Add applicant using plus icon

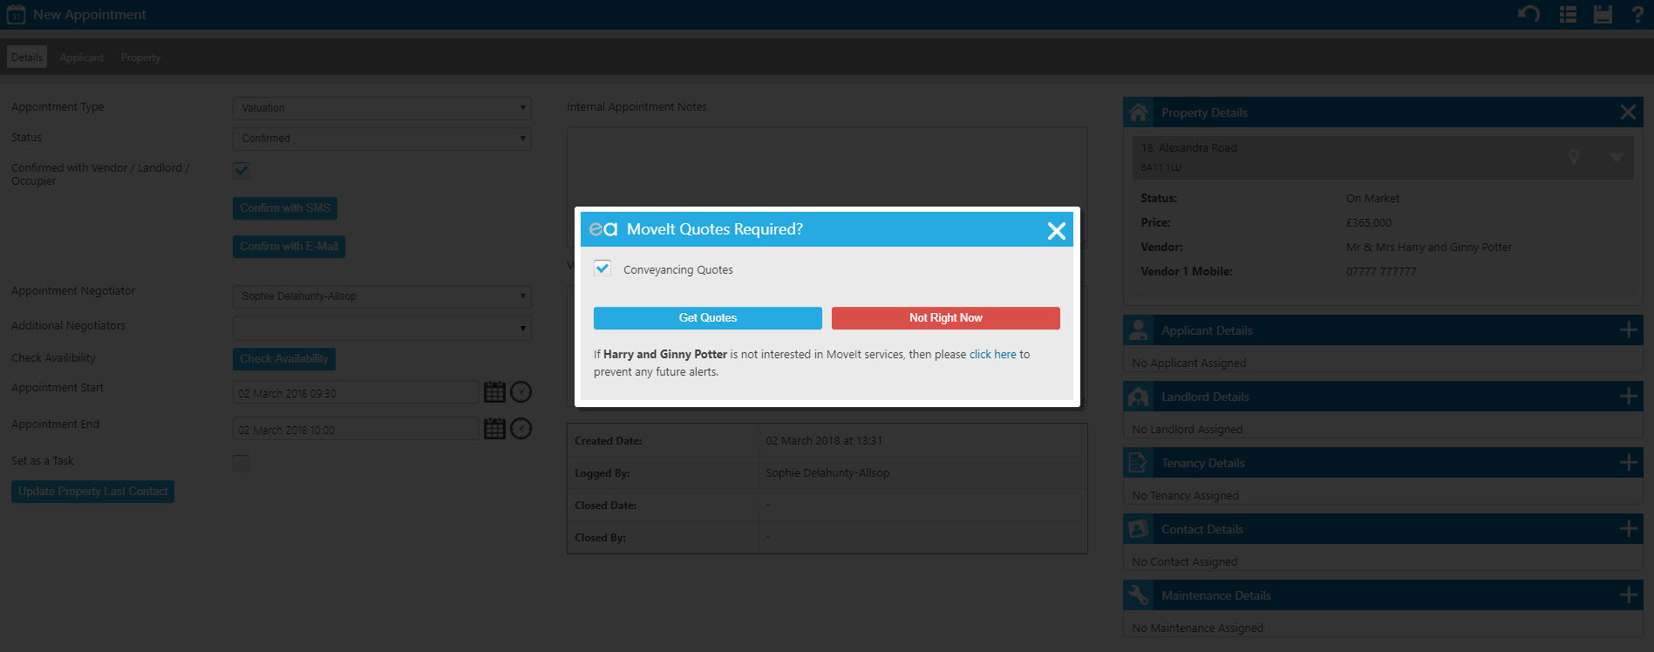tap(1628, 330)
